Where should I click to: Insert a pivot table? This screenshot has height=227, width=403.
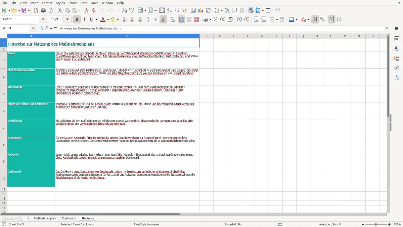pos(208,10)
